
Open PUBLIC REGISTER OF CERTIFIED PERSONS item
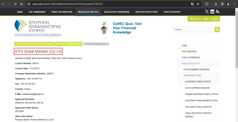[199, 115]
